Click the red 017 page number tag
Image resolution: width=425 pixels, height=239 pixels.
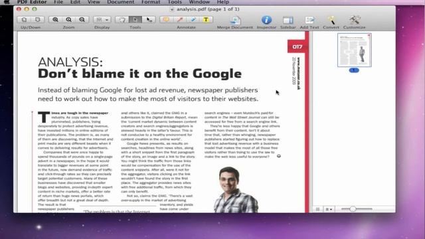coord(297,46)
